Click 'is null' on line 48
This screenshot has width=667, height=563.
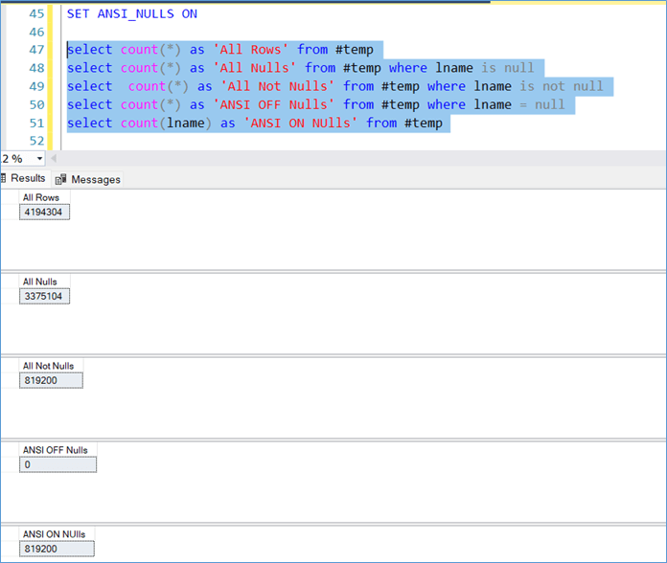point(508,68)
